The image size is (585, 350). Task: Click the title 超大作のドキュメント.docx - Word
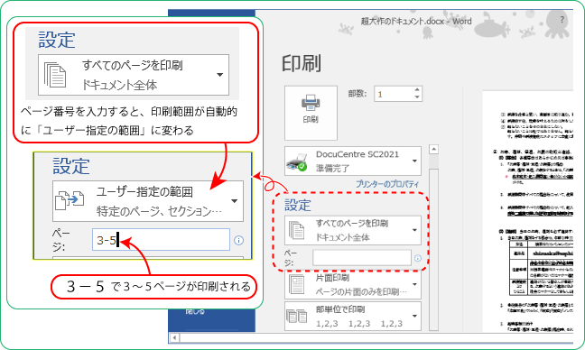click(416, 22)
